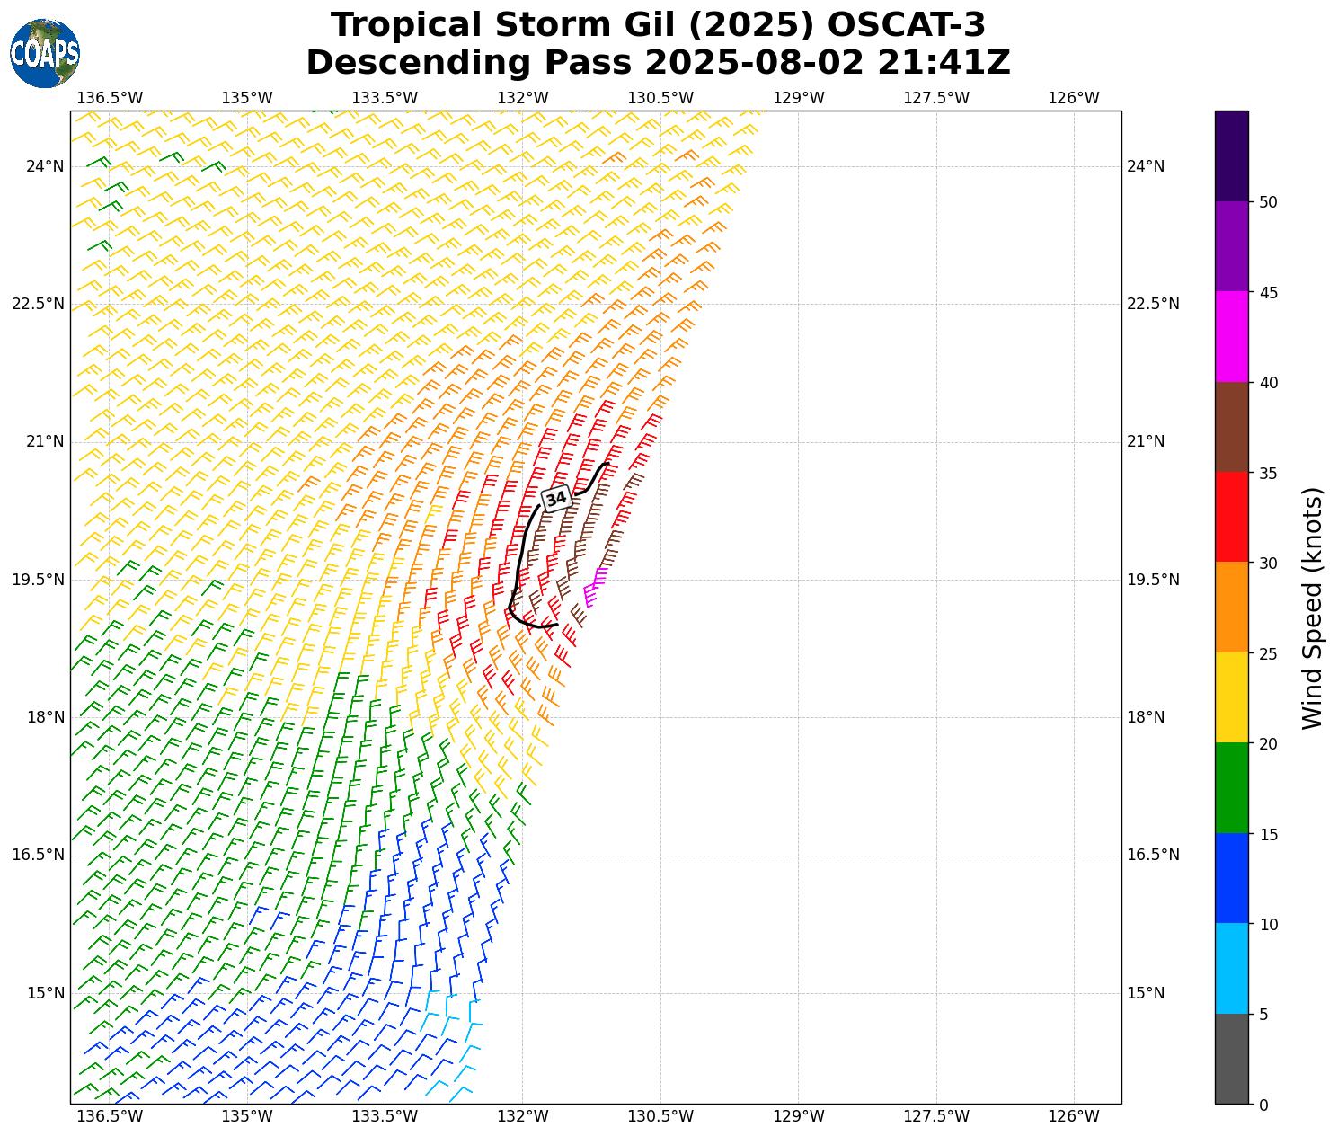Click the yellow 20-25 knot colorbar segment
This screenshot has height=1136, width=1338.
[x=1231, y=697]
